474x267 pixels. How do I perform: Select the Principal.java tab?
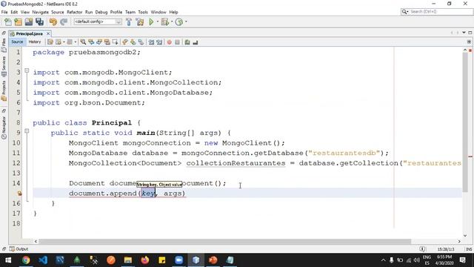(29, 33)
